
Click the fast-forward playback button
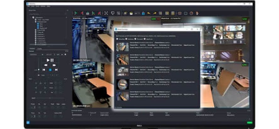click(x=54, y=65)
